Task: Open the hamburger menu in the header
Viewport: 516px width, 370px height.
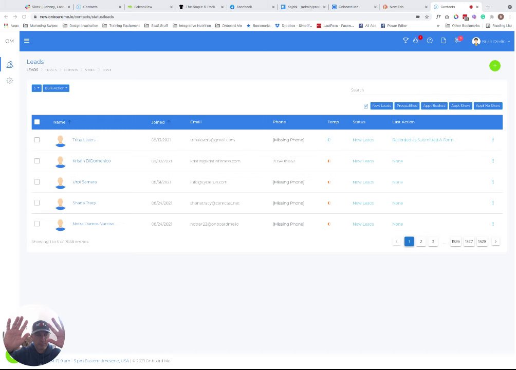Action: 27,41
